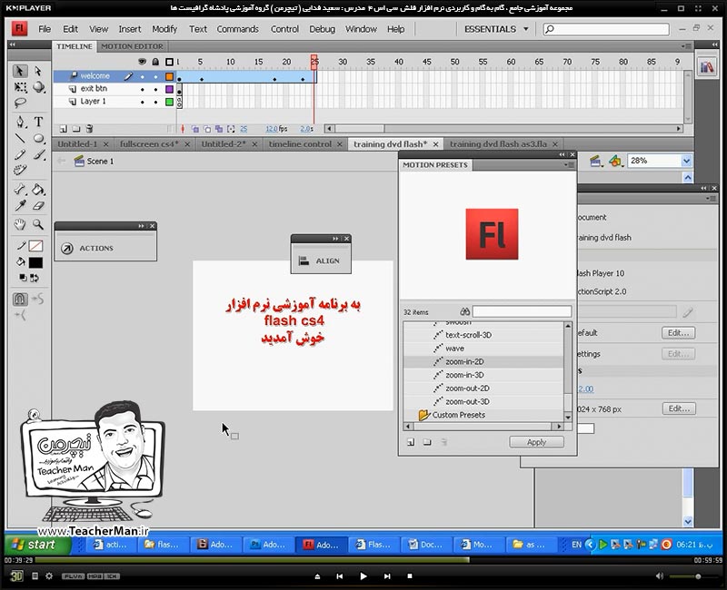Select the 3D Rotation tool

[x=39, y=87]
